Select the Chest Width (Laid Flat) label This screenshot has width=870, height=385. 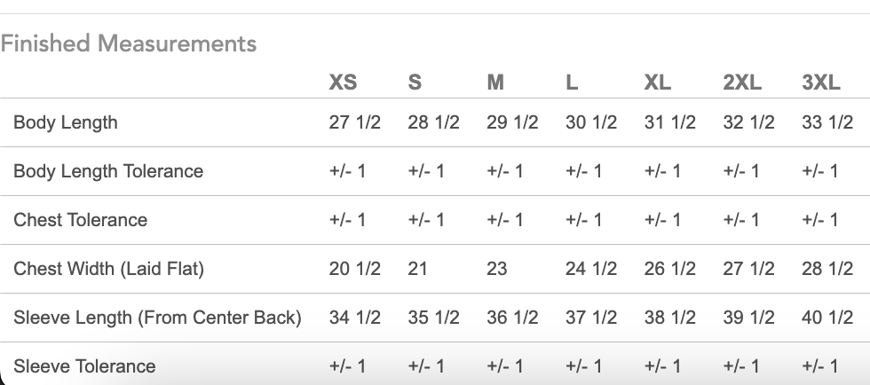click(x=108, y=269)
